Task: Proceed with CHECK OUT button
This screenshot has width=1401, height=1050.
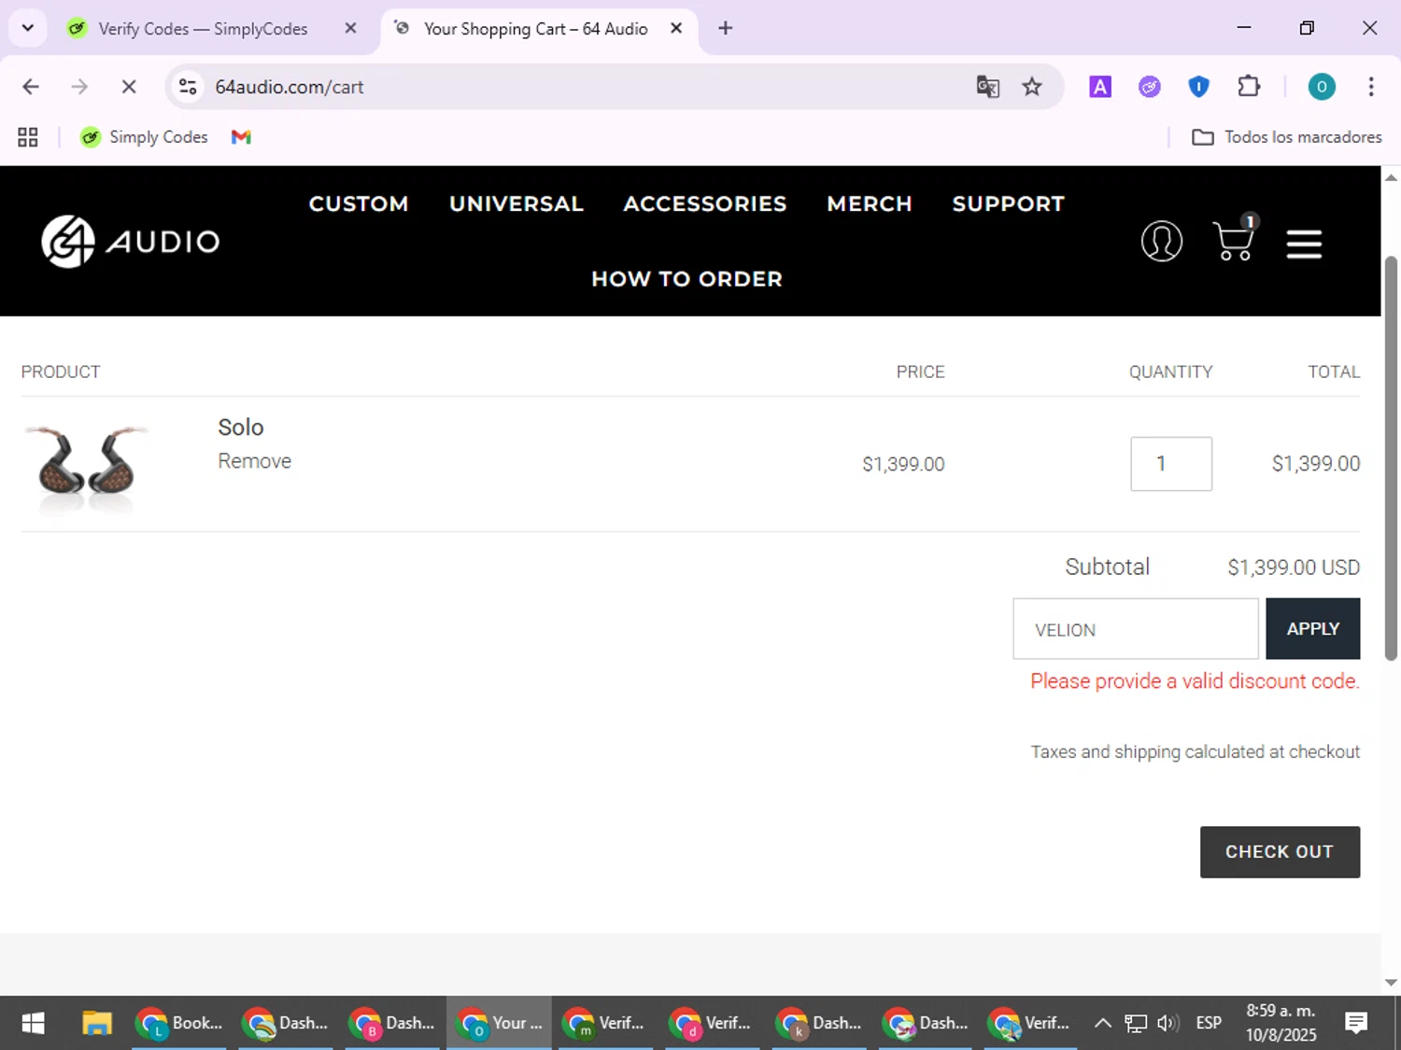Action: point(1280,852)
